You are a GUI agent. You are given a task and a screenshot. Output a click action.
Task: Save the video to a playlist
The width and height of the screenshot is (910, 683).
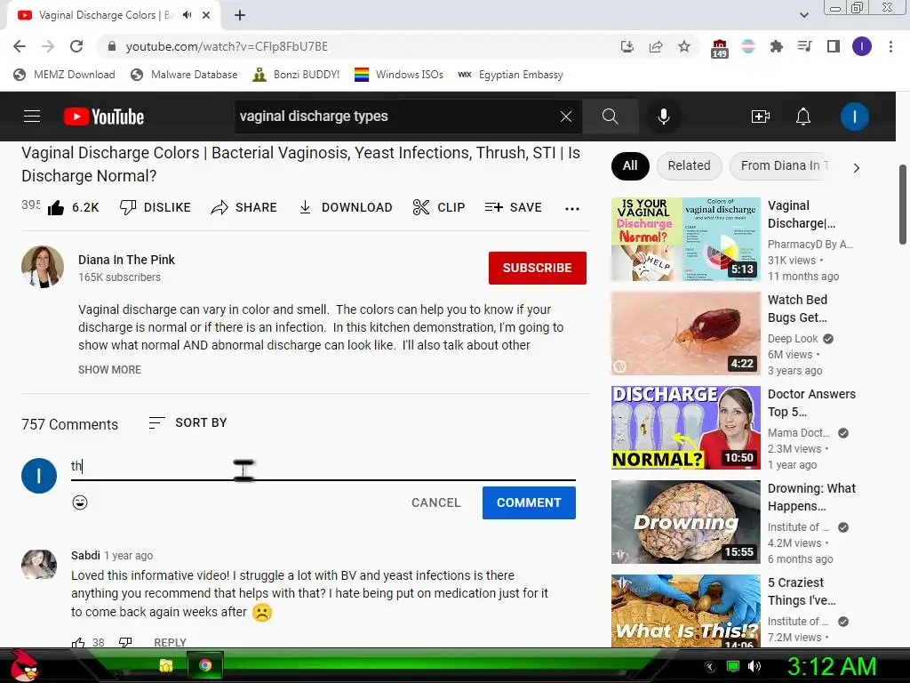(x=513, y=207)
